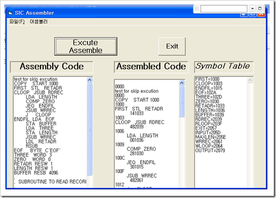Click the square button in floating toolbar
The height and width of the screenshot is (198, 276).
[260, 9]
